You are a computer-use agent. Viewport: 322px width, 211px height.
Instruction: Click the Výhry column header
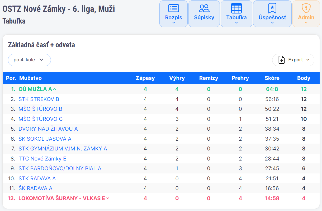(x=177, y=78)
